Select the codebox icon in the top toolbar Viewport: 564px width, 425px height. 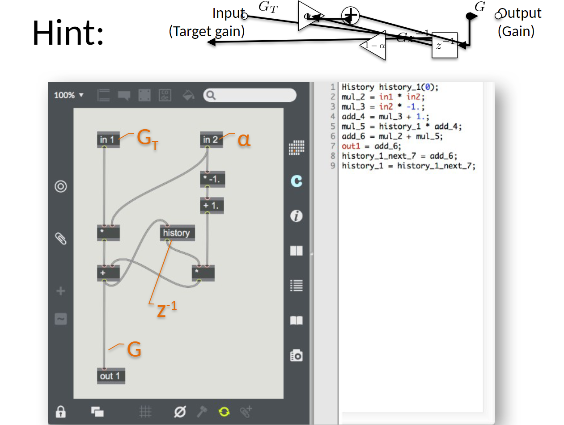pyautogui.click(x=165, y=95)
